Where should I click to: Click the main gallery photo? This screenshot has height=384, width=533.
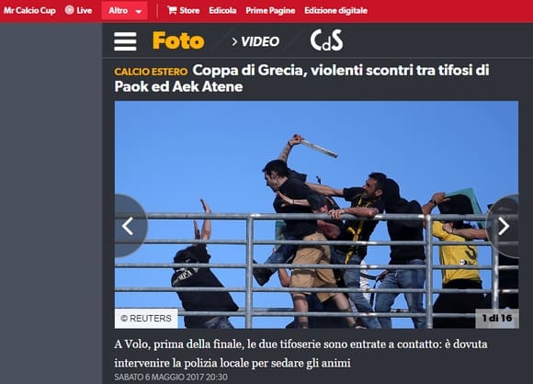tap(316, 214)
